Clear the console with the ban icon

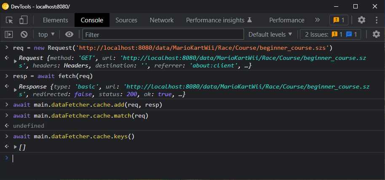tap(24, 35)
